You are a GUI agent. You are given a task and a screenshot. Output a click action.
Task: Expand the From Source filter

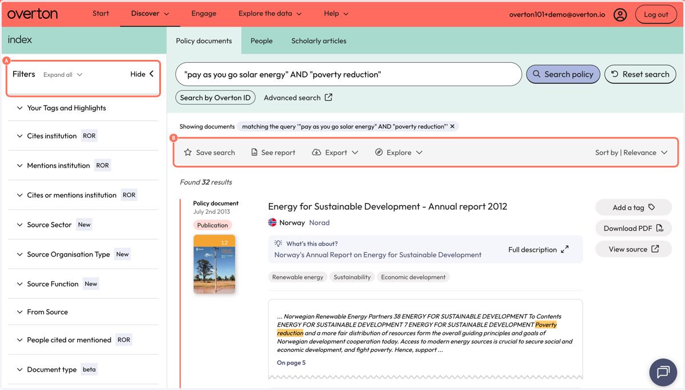tap(83, 312)
